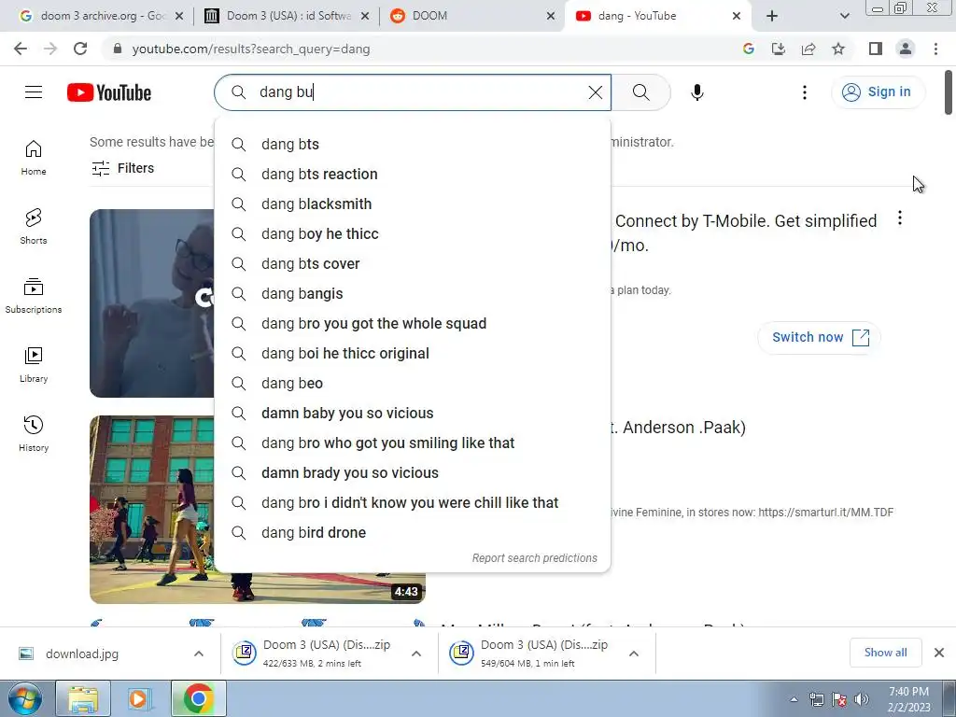The height and width of the screenshot is (717, 956).
Task: Open a new tab with the plus button
Action: point(772,16)
